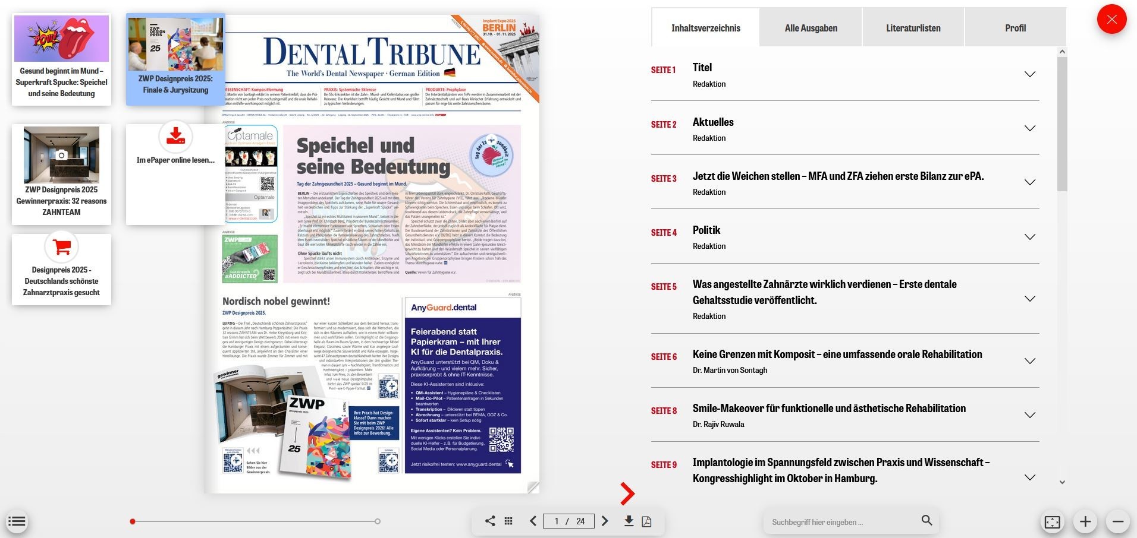This screenshot has height=538, width=1137.
Task: Expand the Seite 9 Implantologie entry
Action: tap(1030, 477)
